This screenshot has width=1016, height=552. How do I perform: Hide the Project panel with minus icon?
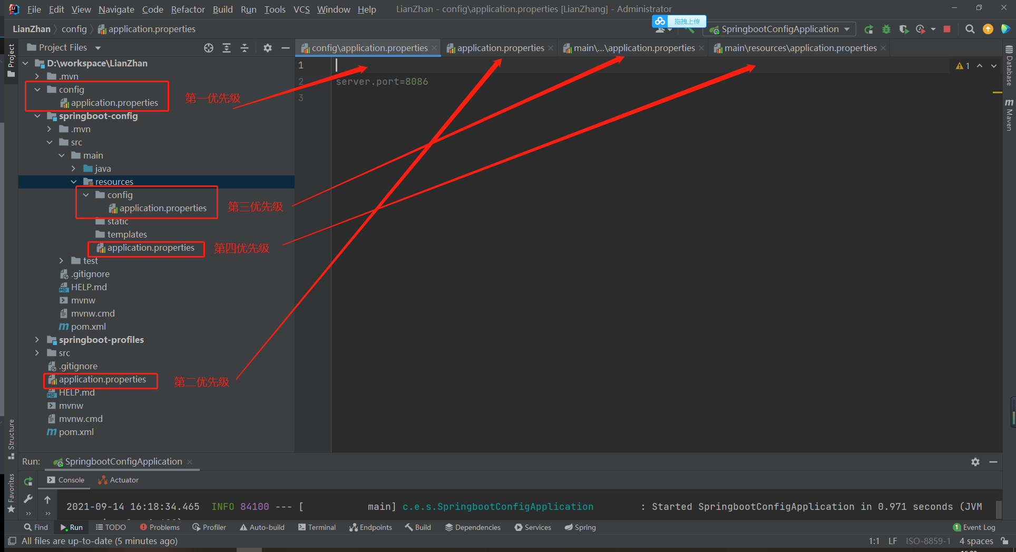[x=286, y=48]
